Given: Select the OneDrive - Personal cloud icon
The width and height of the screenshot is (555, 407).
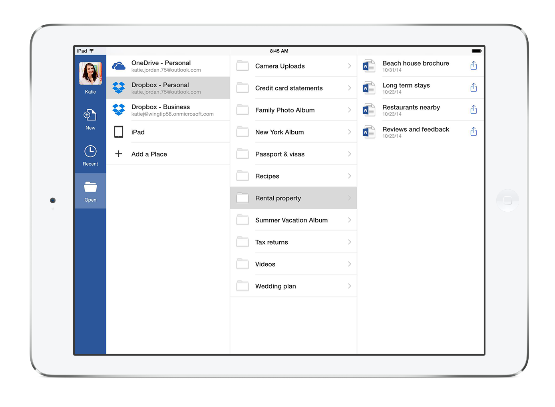Looking at the screenshot, I should point(118,66).
